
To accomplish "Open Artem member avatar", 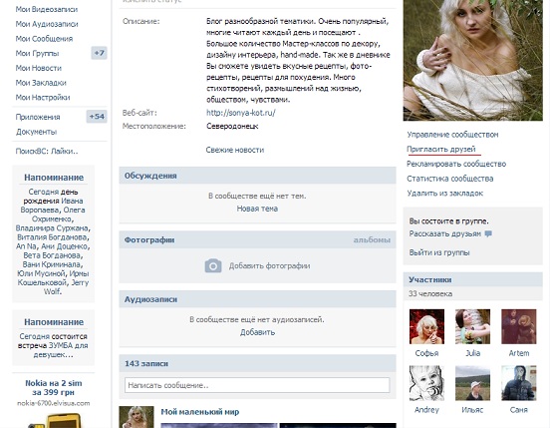I will pyautogui.click(x=519, y=326).
